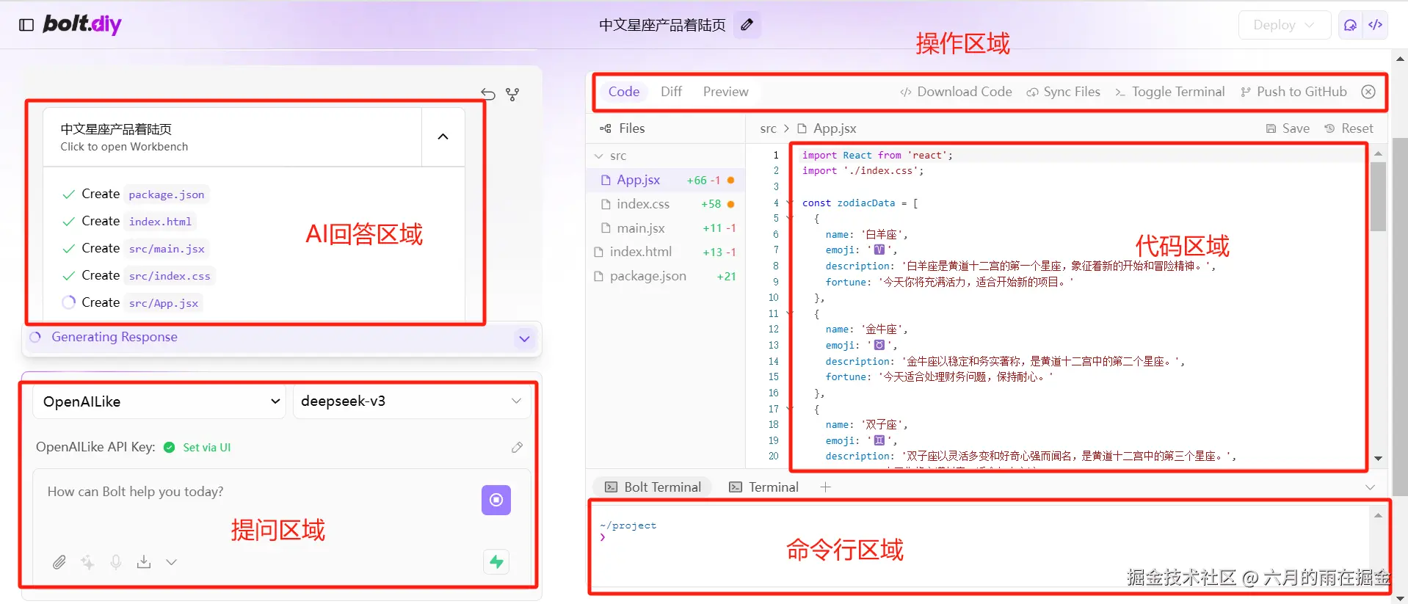1408x604 pixels.
Task: Fold the code block at line 4
Action: point(790,203)
